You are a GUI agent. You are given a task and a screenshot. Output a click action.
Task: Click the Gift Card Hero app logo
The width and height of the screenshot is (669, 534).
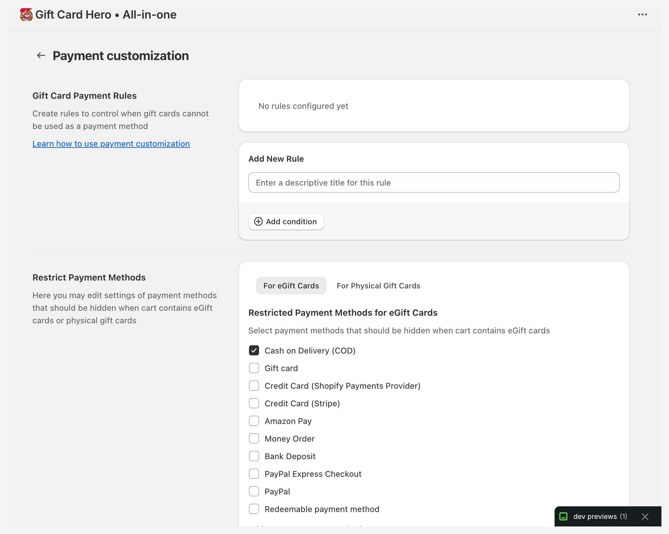coord(26,14)
